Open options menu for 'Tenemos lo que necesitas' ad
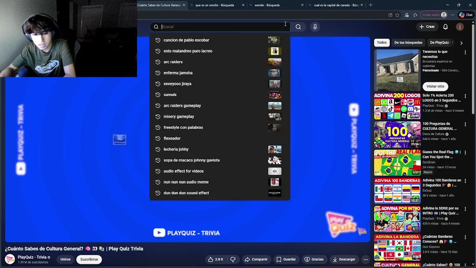This screenshot has width=476, height=268. coord(465,52)
